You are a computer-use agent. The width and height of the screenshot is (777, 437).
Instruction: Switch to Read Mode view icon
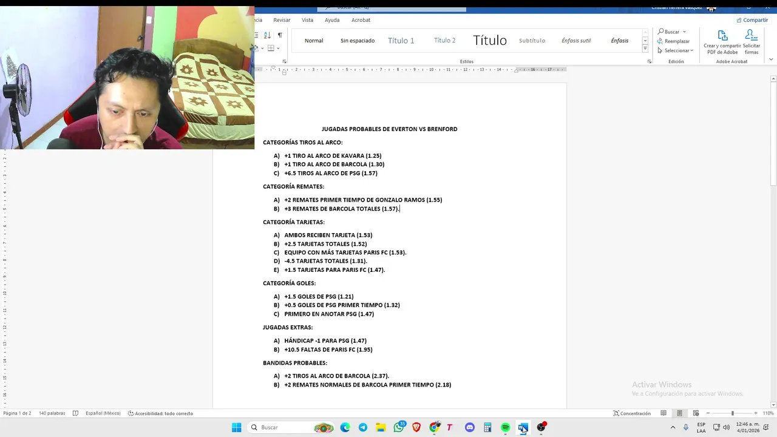point(663,413)
